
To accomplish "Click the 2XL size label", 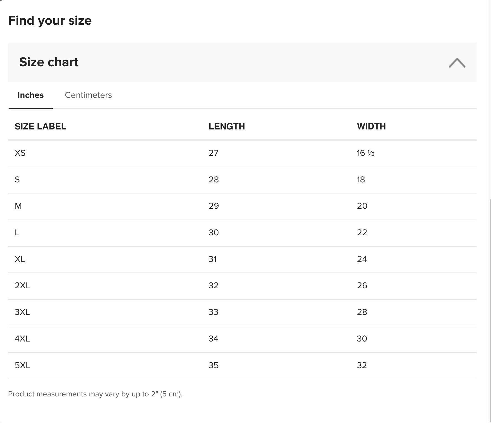I will coord(22,286).
